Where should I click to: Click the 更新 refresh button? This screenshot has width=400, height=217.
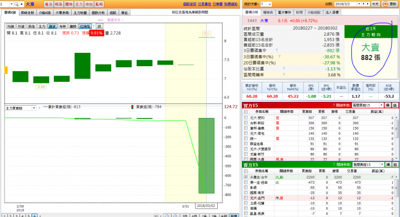[389, 4]
